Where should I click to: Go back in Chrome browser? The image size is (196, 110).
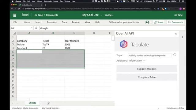point(12,9)
